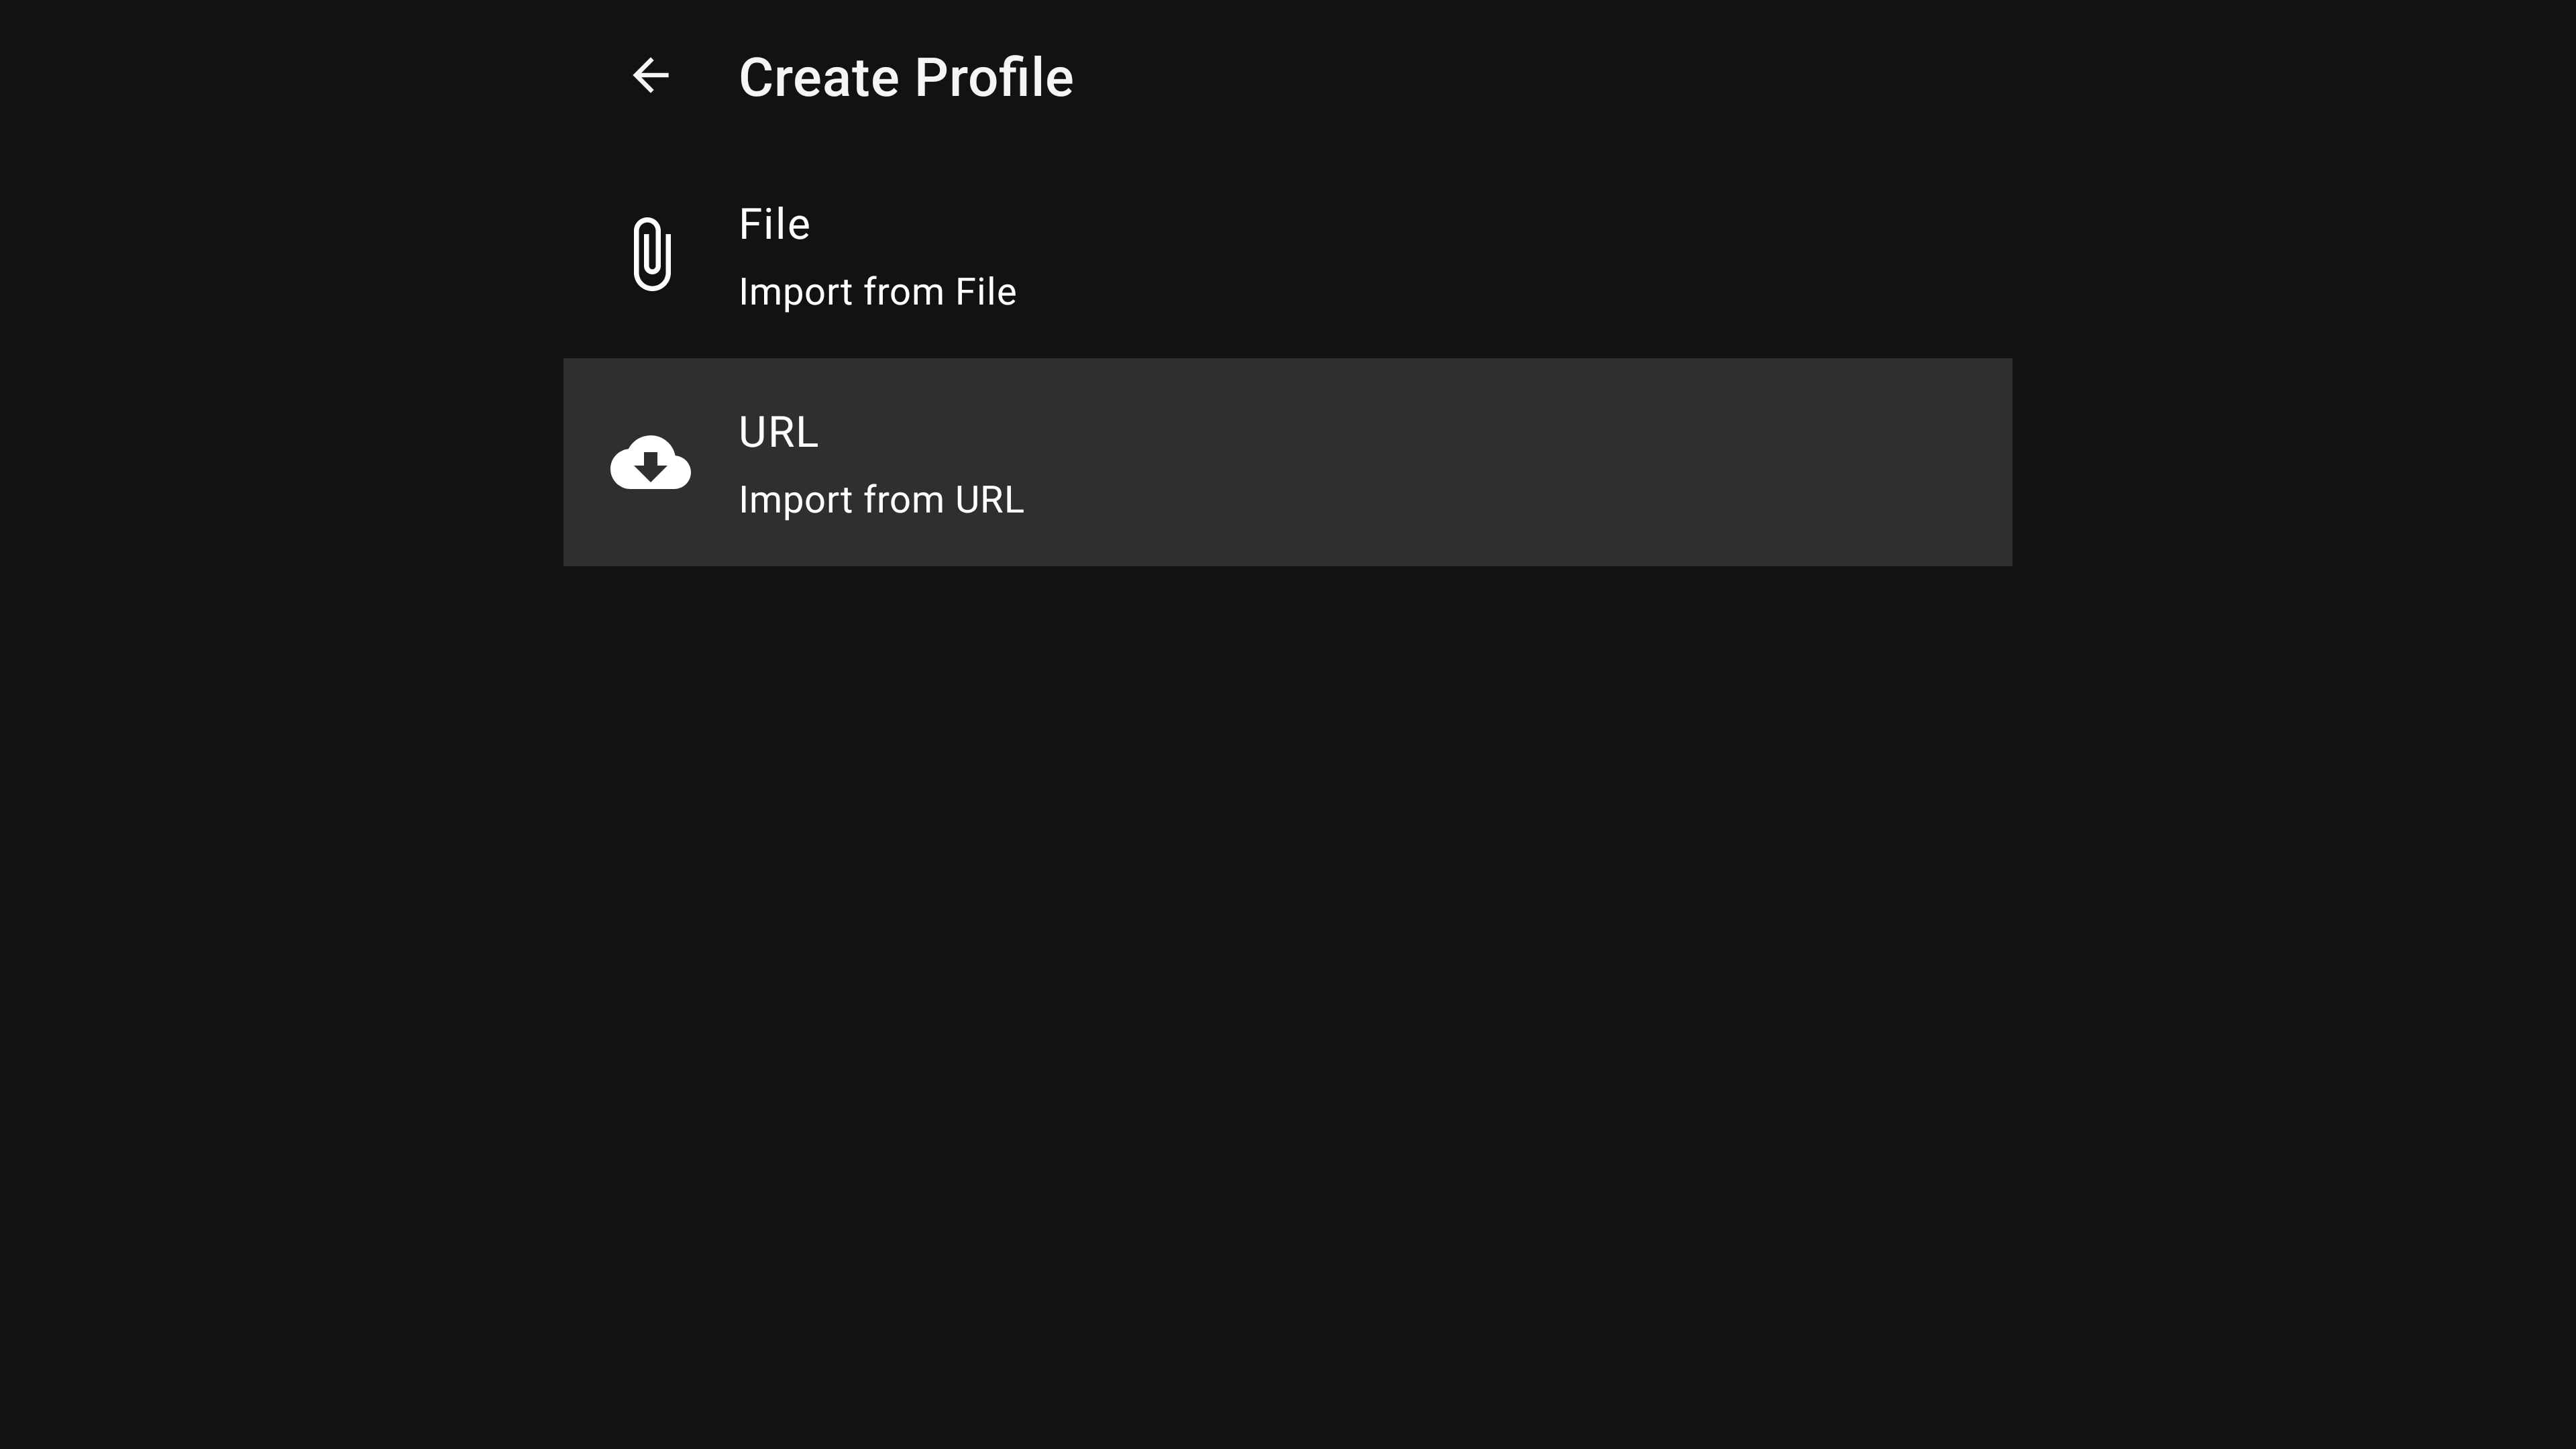This screenshot has height=1449, width=2576.
Task: Open profile import from a URL
Action: pyautogui.click(x=1287, y=462)
